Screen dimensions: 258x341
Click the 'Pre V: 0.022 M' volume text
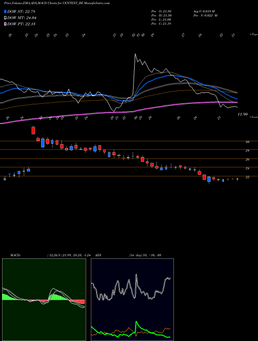click(205, 16)
